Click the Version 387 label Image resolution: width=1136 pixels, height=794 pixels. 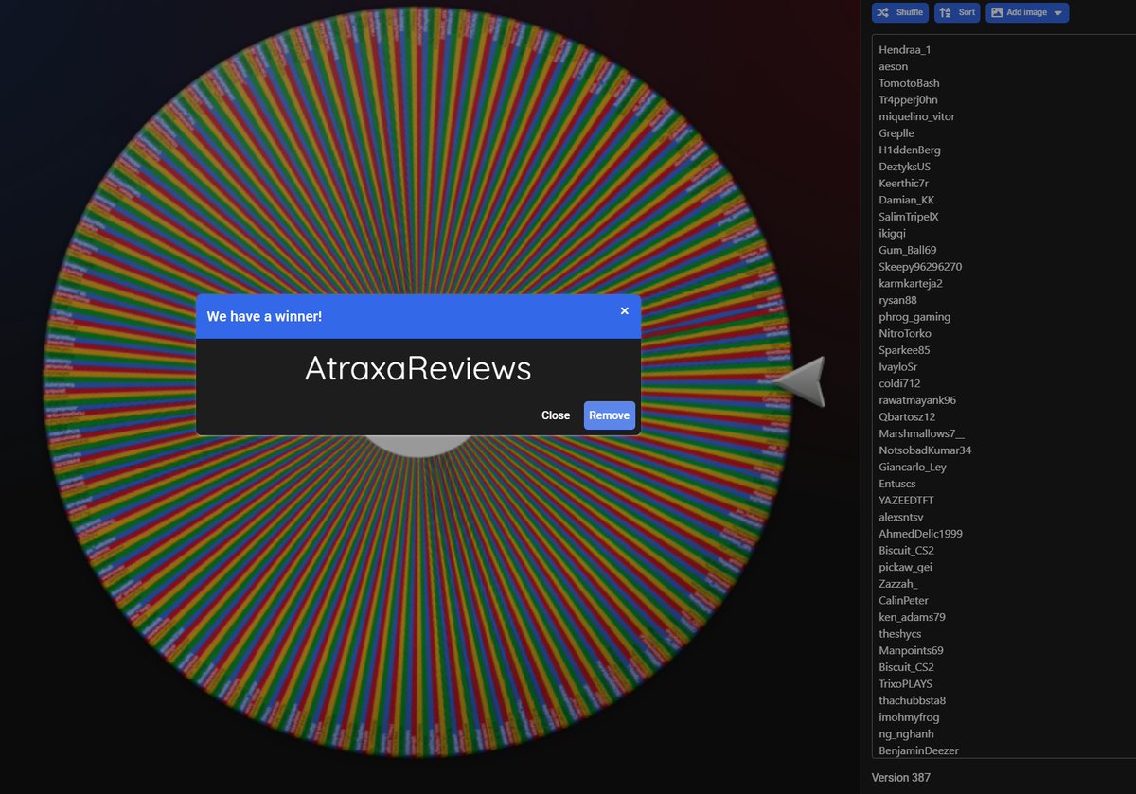coord(902,777)
